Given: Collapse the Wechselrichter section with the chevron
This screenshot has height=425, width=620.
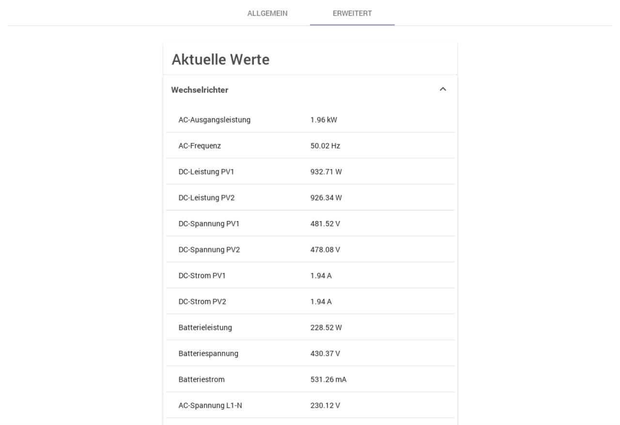Looking at the screenshot, I should [442, 90].
